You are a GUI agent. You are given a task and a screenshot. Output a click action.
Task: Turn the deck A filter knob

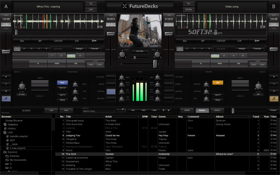(x=22, y=86)
